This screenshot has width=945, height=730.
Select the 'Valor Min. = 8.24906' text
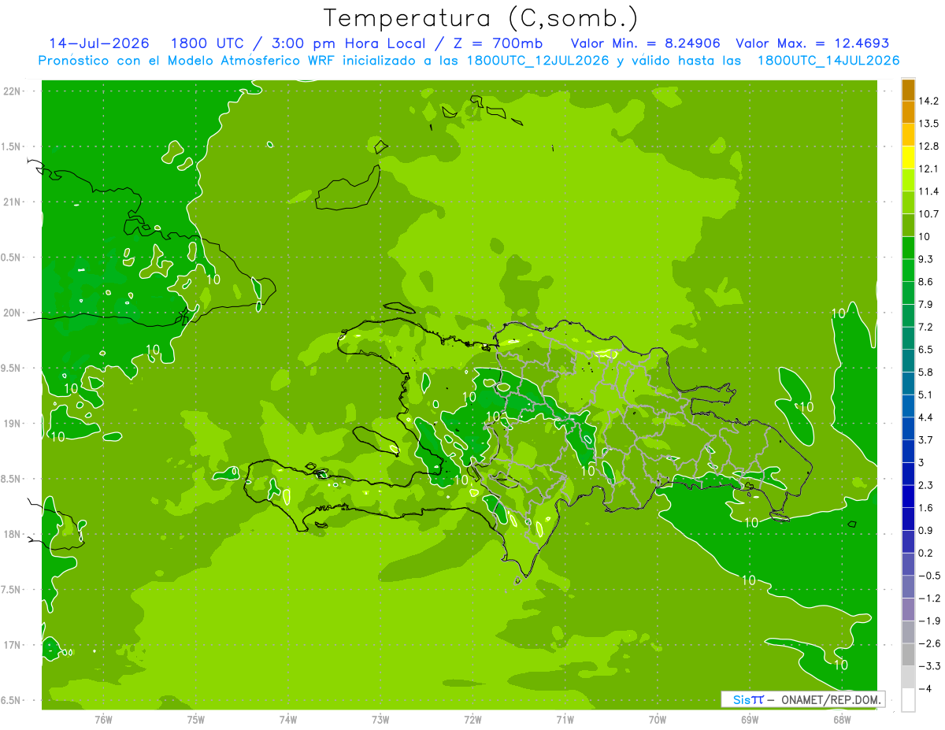[x=644, y=43]
